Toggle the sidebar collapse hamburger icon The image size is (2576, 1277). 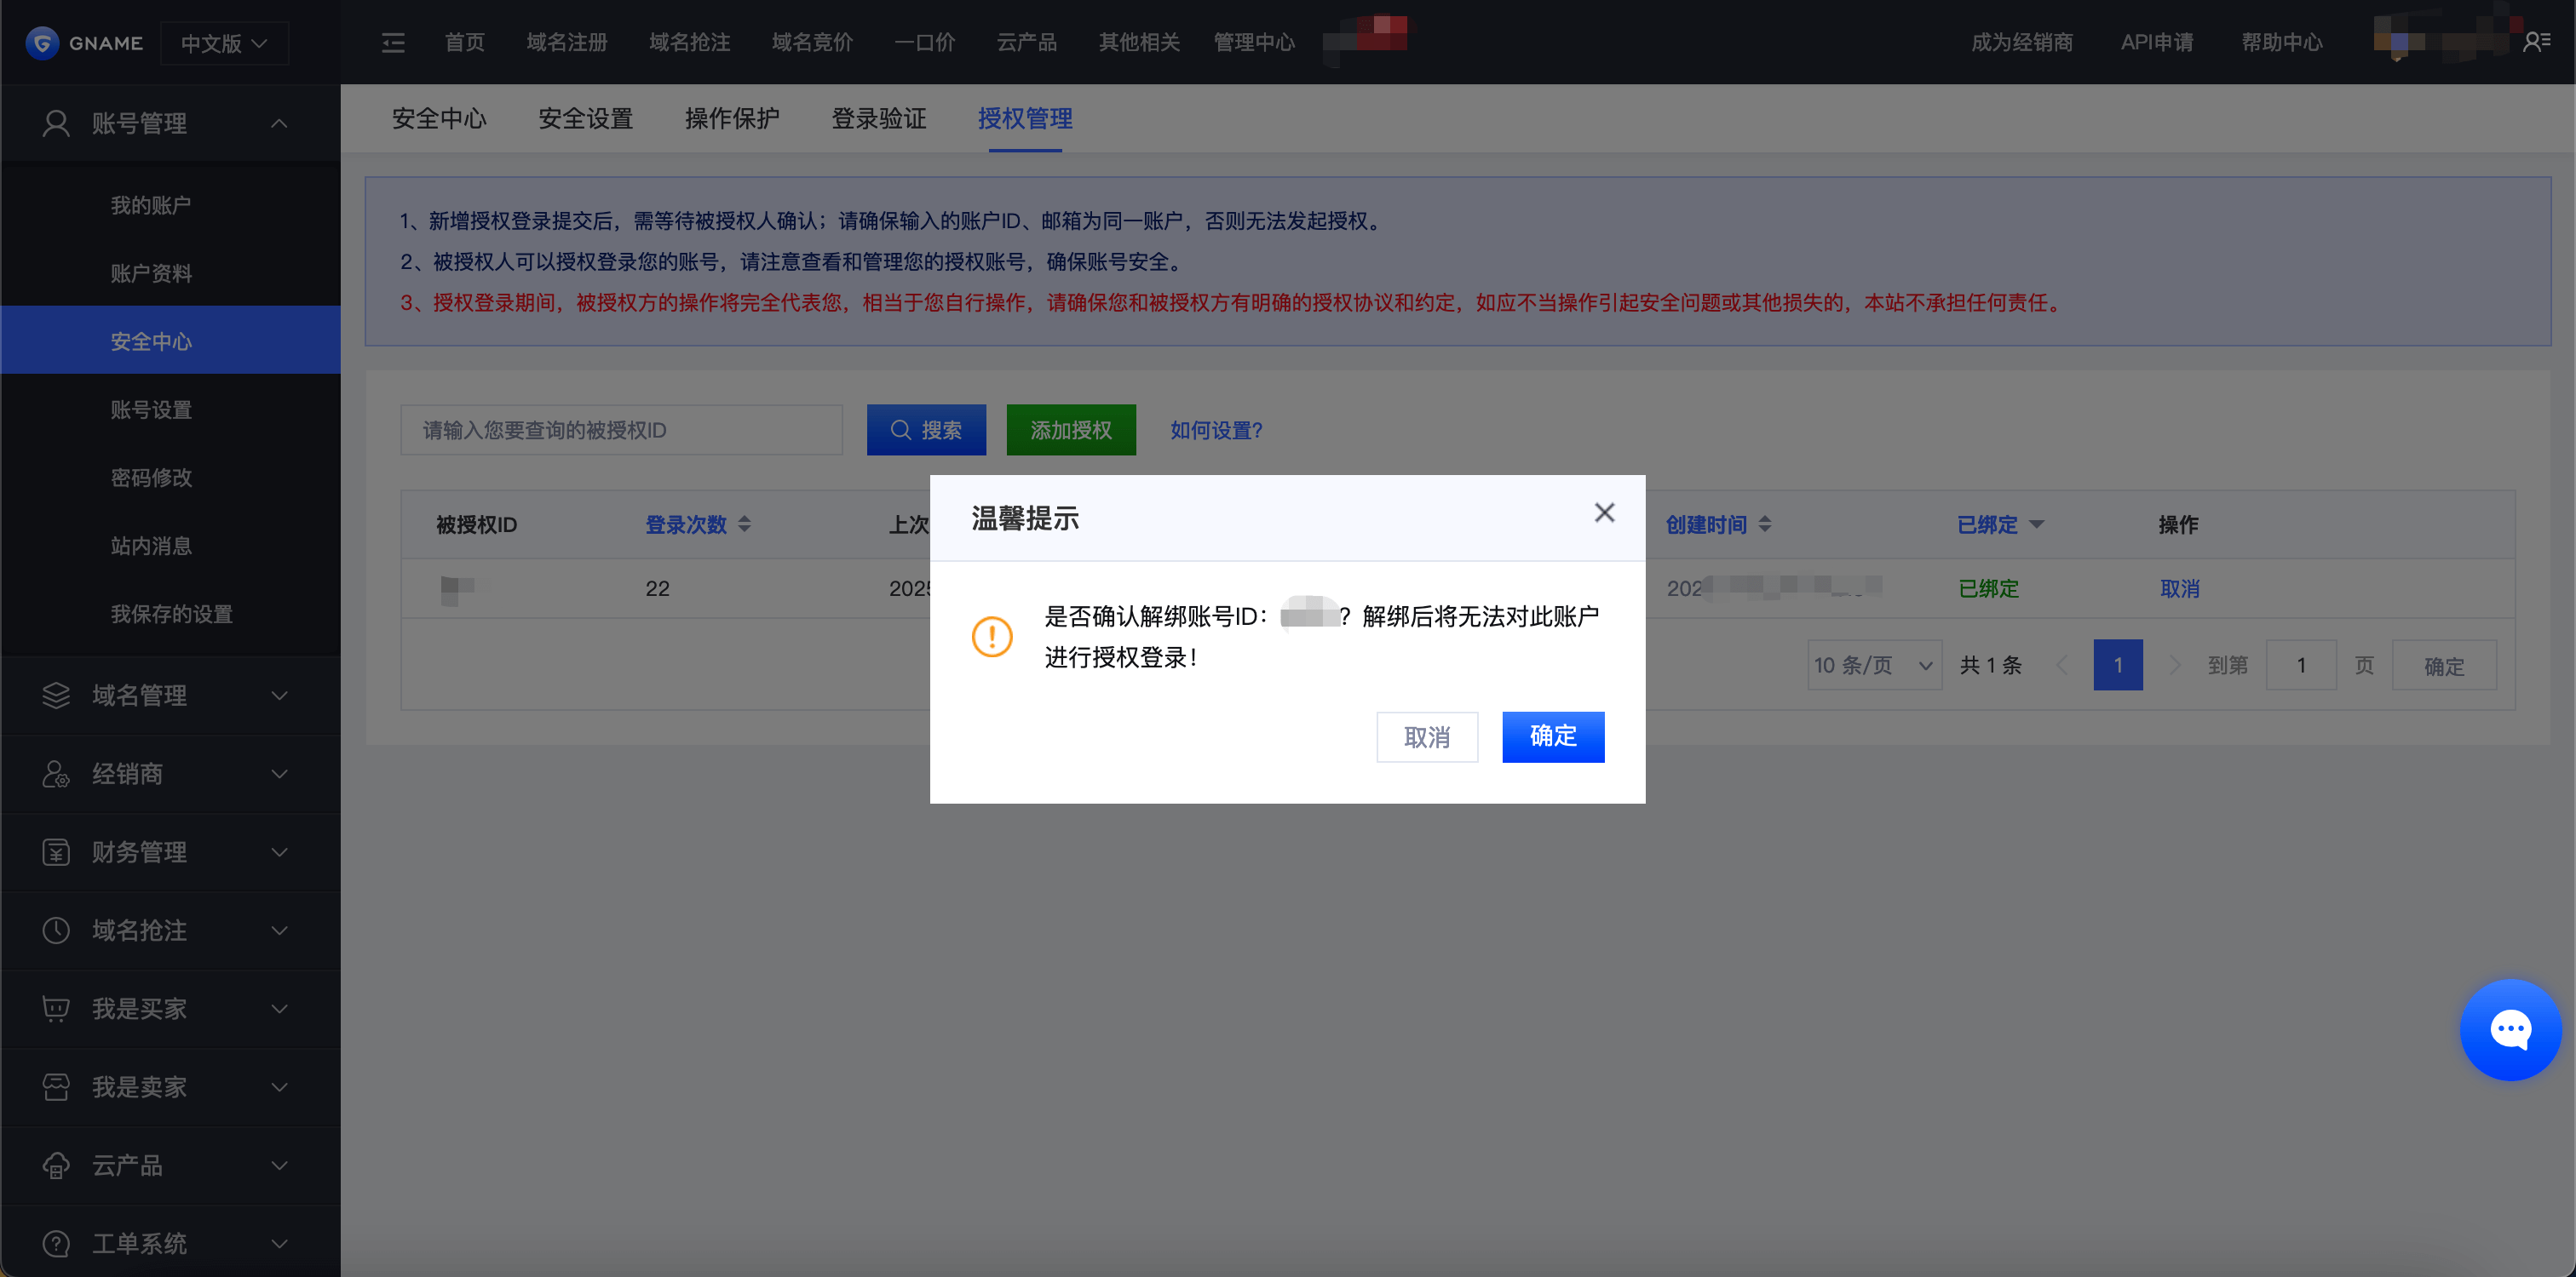point(393,43)
